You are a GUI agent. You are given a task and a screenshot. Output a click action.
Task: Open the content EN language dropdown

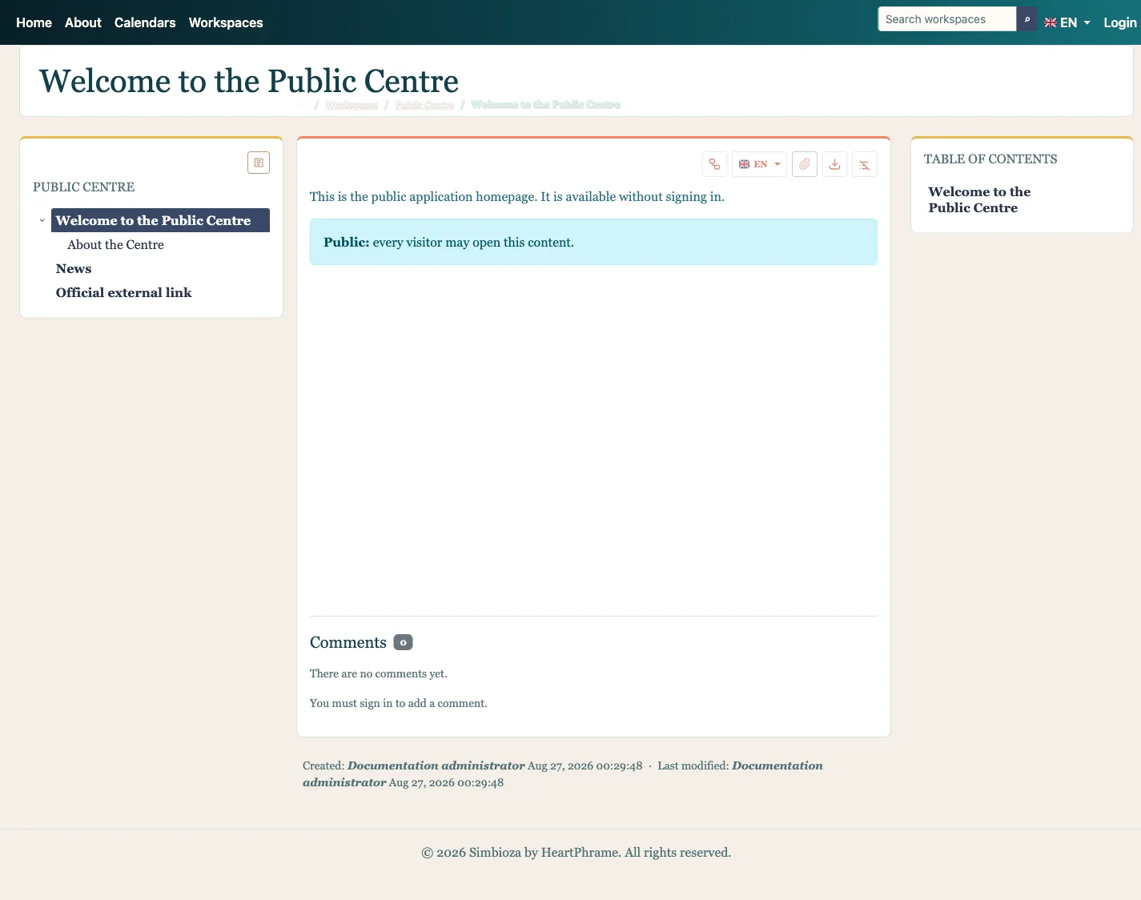coord(759,164)
